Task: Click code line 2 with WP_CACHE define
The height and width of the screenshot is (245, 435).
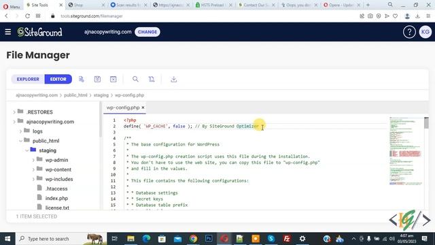Action: coord(191,127)
